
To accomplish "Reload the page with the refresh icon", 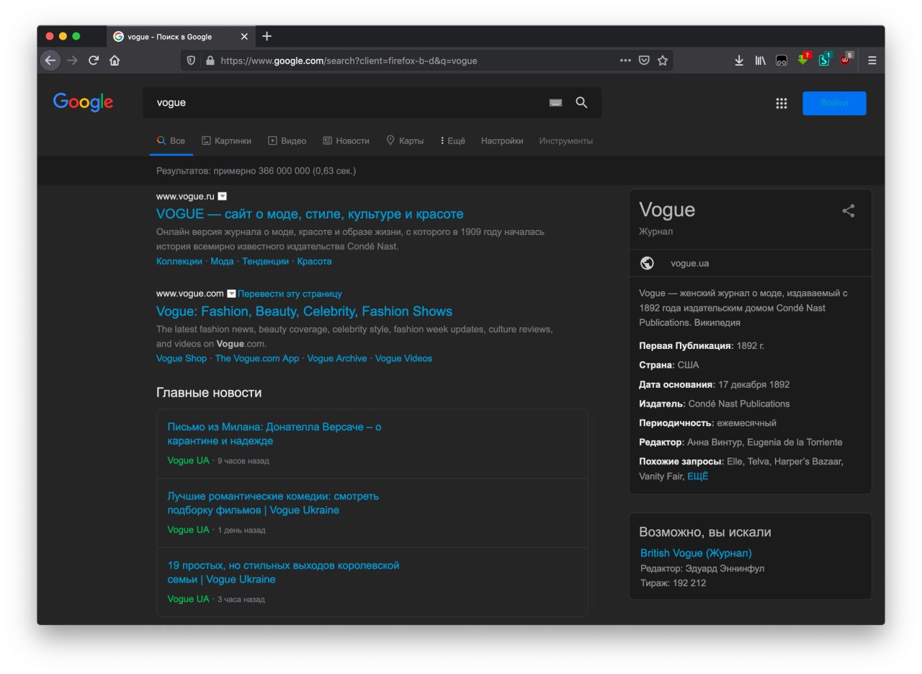I will click(93, 61).
